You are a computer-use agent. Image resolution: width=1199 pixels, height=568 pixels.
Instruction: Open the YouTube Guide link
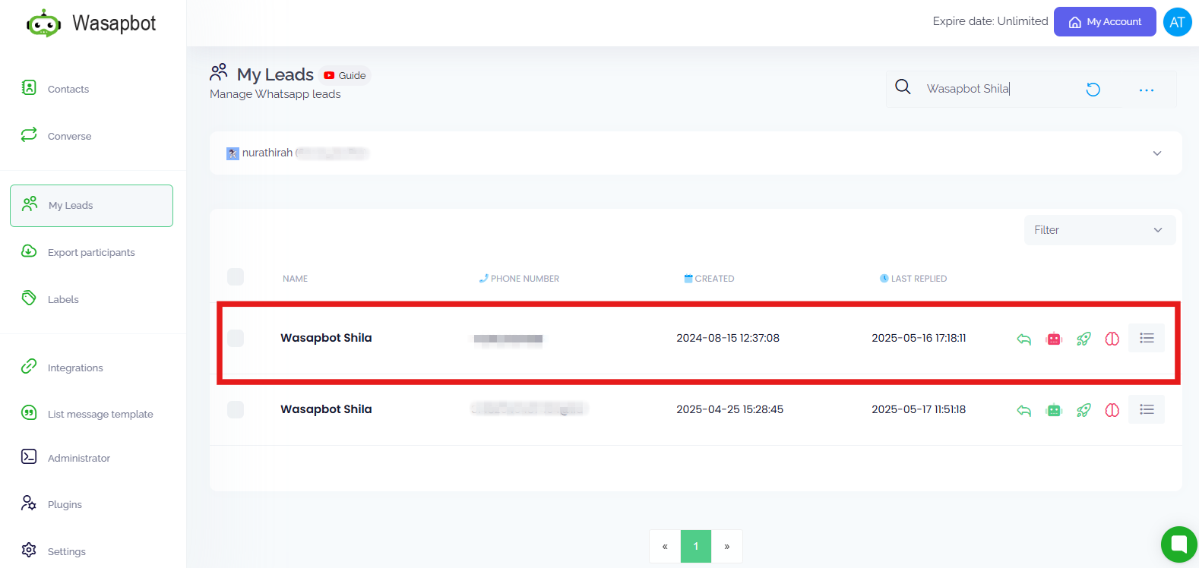coord(345,75)
